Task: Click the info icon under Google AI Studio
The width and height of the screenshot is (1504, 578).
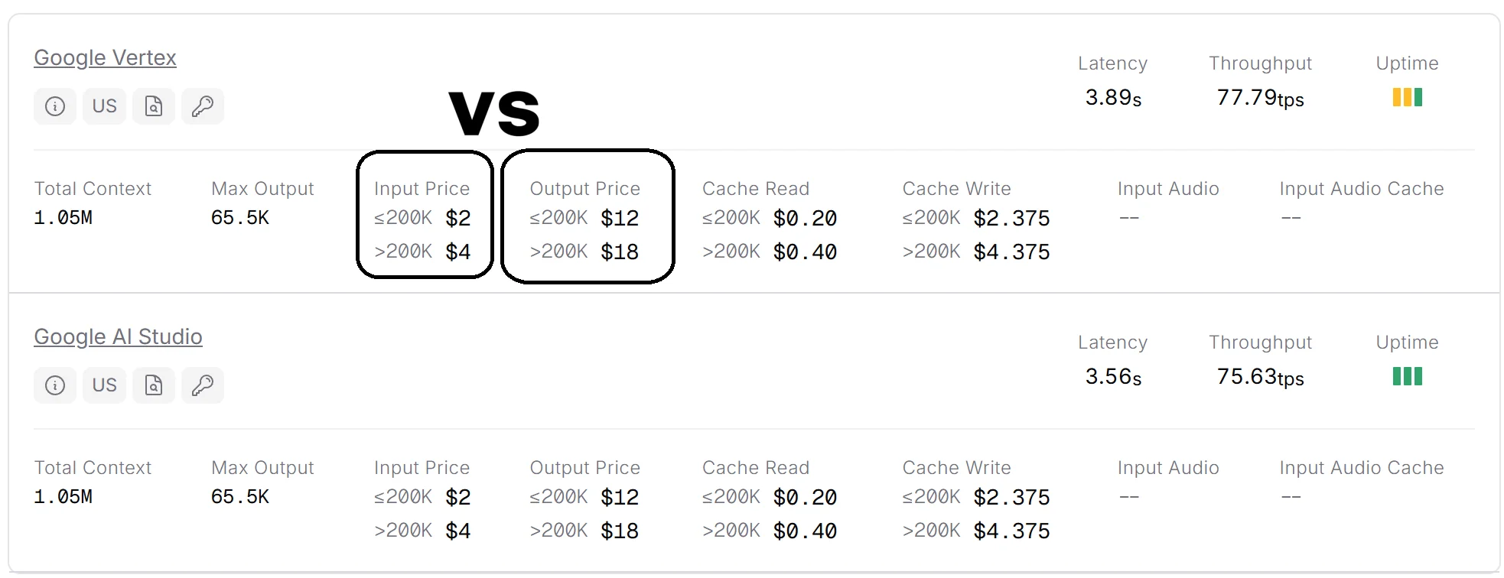Action: click(x=55, y=385)
